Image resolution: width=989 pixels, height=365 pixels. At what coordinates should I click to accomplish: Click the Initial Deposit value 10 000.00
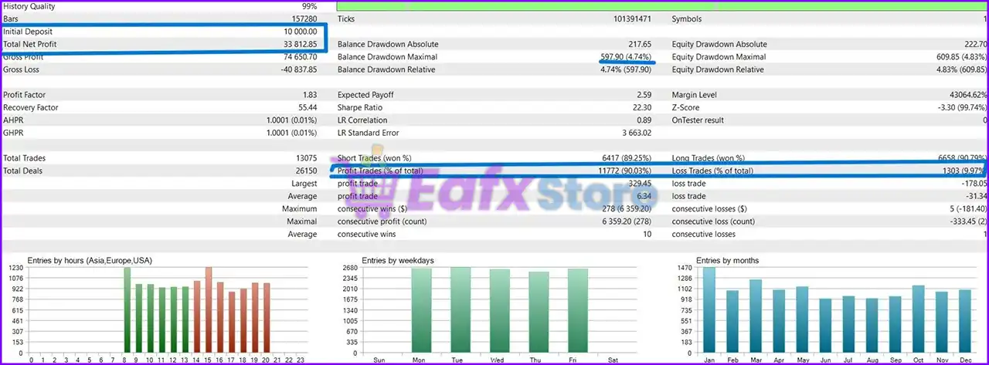(300, 32)
